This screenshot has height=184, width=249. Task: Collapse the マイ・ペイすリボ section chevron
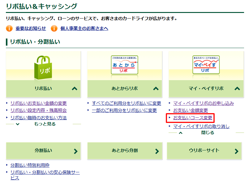[237, 89]
